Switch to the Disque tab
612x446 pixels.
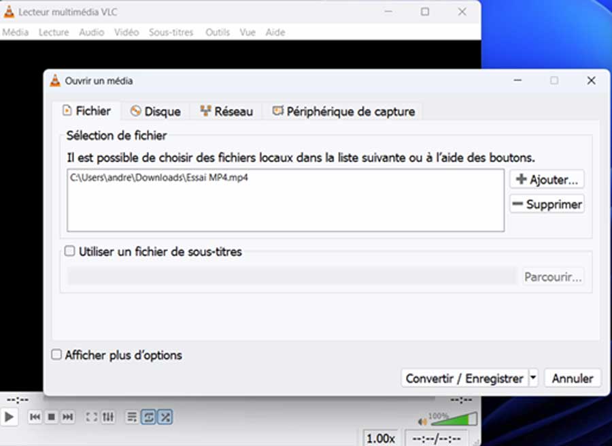pyautogui.click(x=155, y=112)
